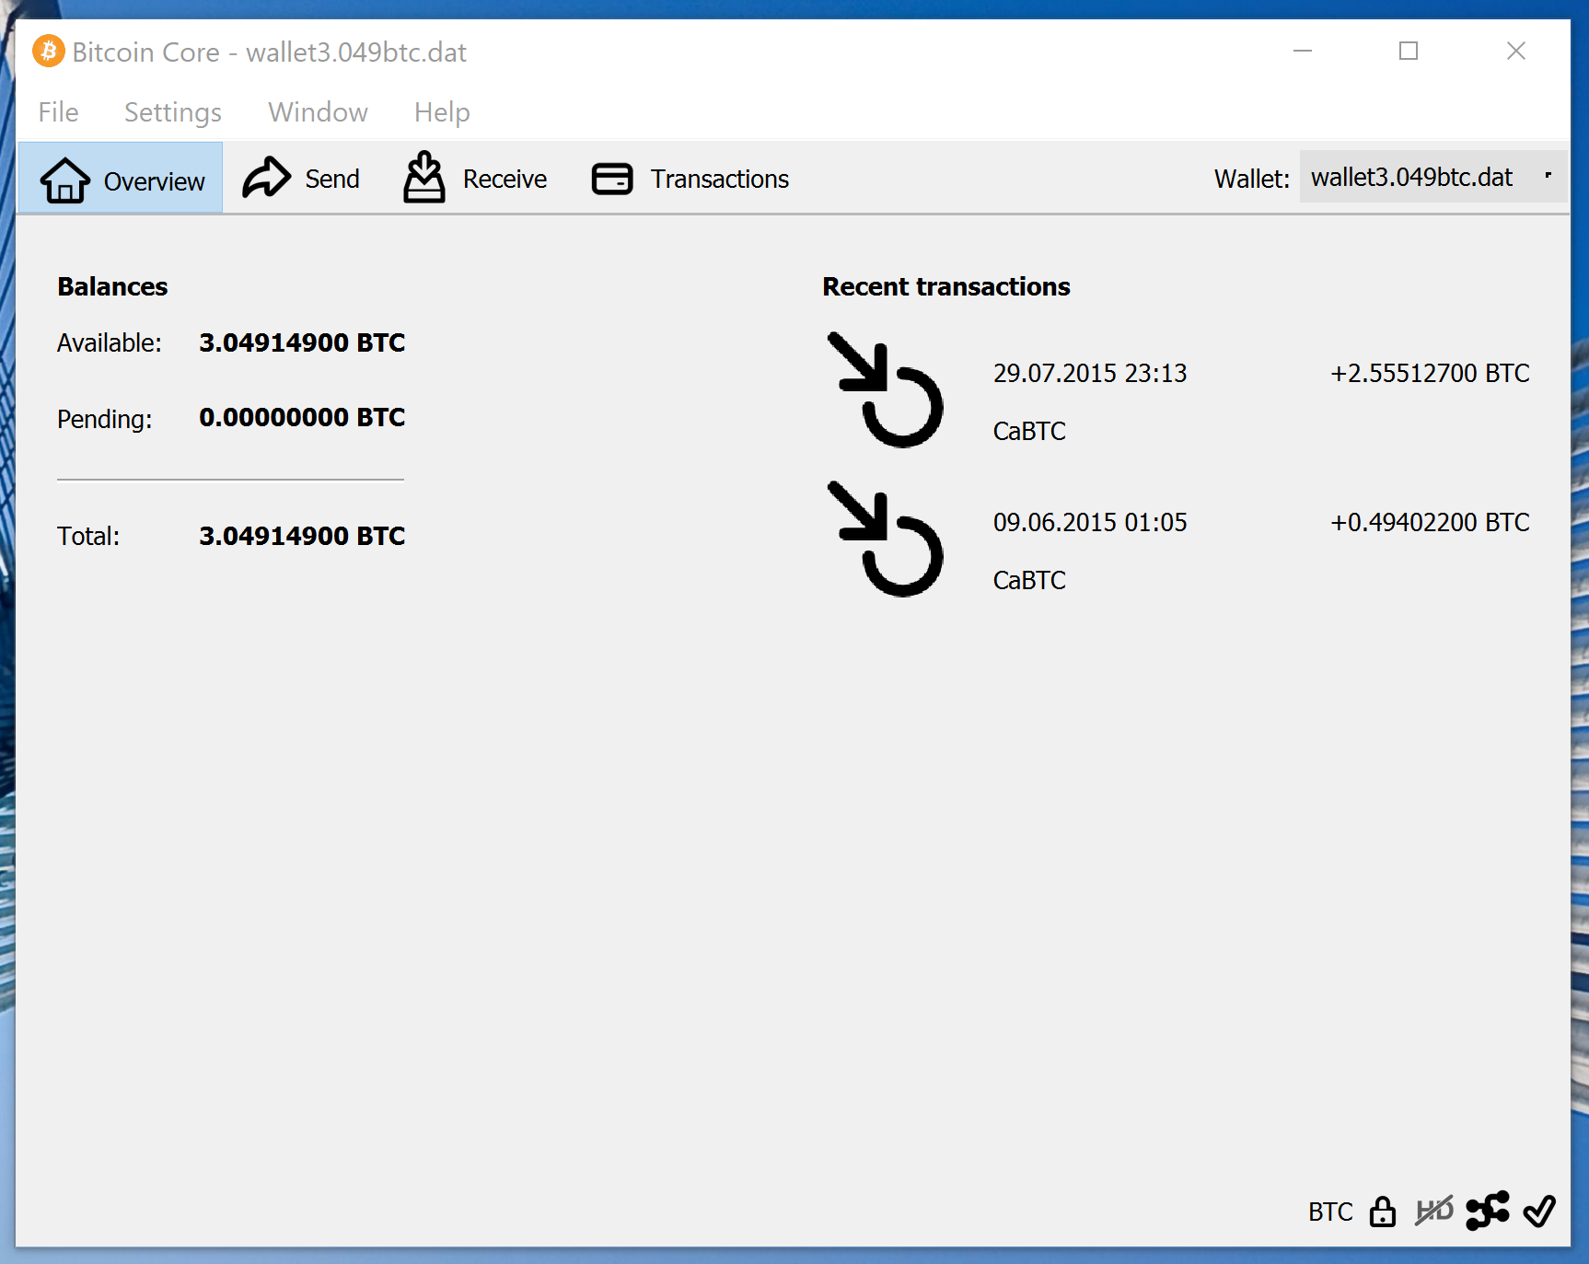1589x1264 pixels.
Task: Switch to the Transactions tab
Action: coord(690,179)
